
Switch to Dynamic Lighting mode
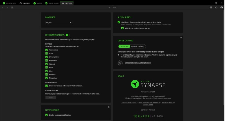tap(138, 46)
